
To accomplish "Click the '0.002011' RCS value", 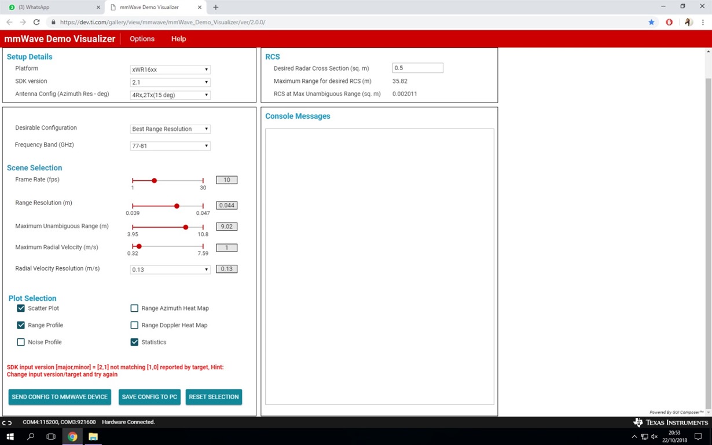I will pos(405,94).
